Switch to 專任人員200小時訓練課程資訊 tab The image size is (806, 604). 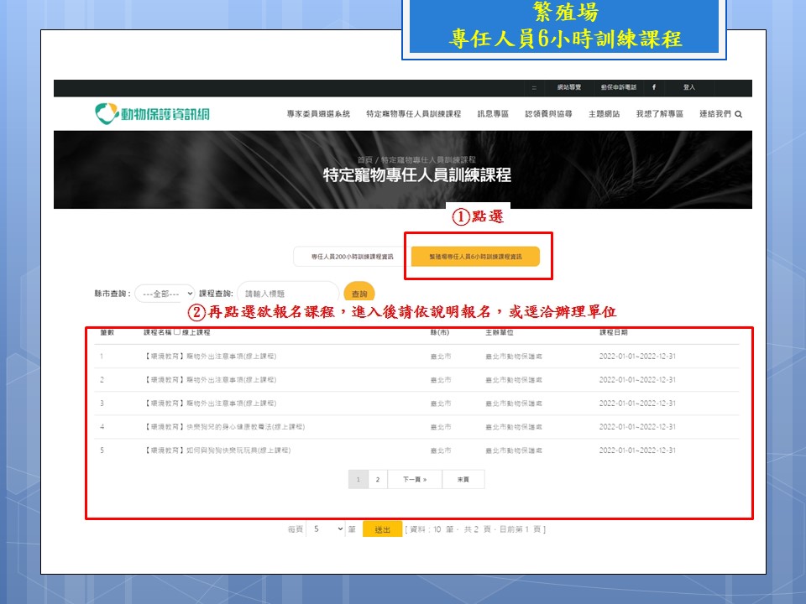pos(352,257)
